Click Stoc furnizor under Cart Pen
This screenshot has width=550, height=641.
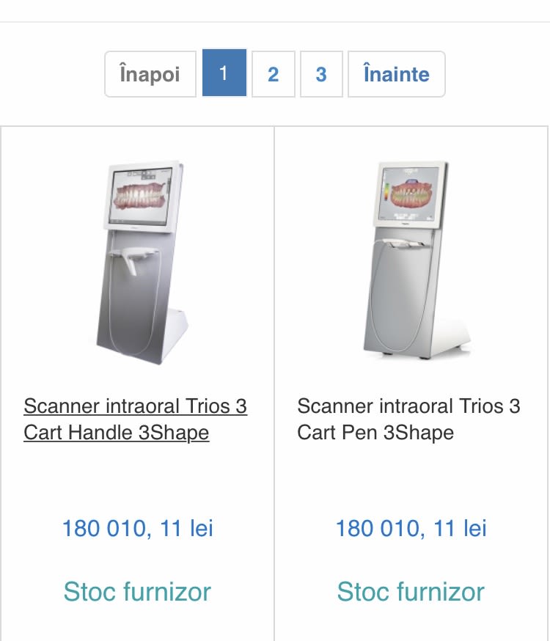(411, 591)
